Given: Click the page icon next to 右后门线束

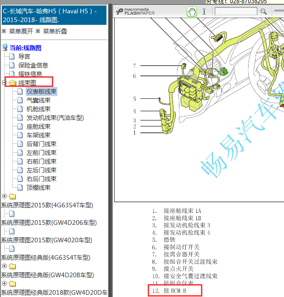Looking at the screenshot, I should coord(20,178).
